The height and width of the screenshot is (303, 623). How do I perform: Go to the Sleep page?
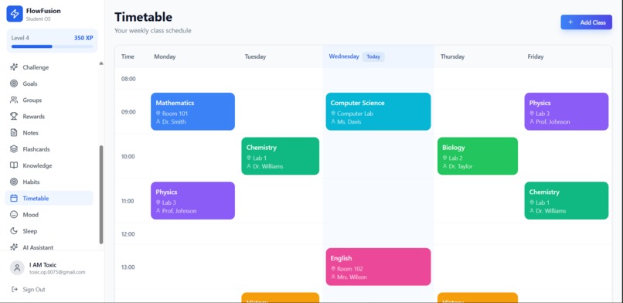[49, 230]
